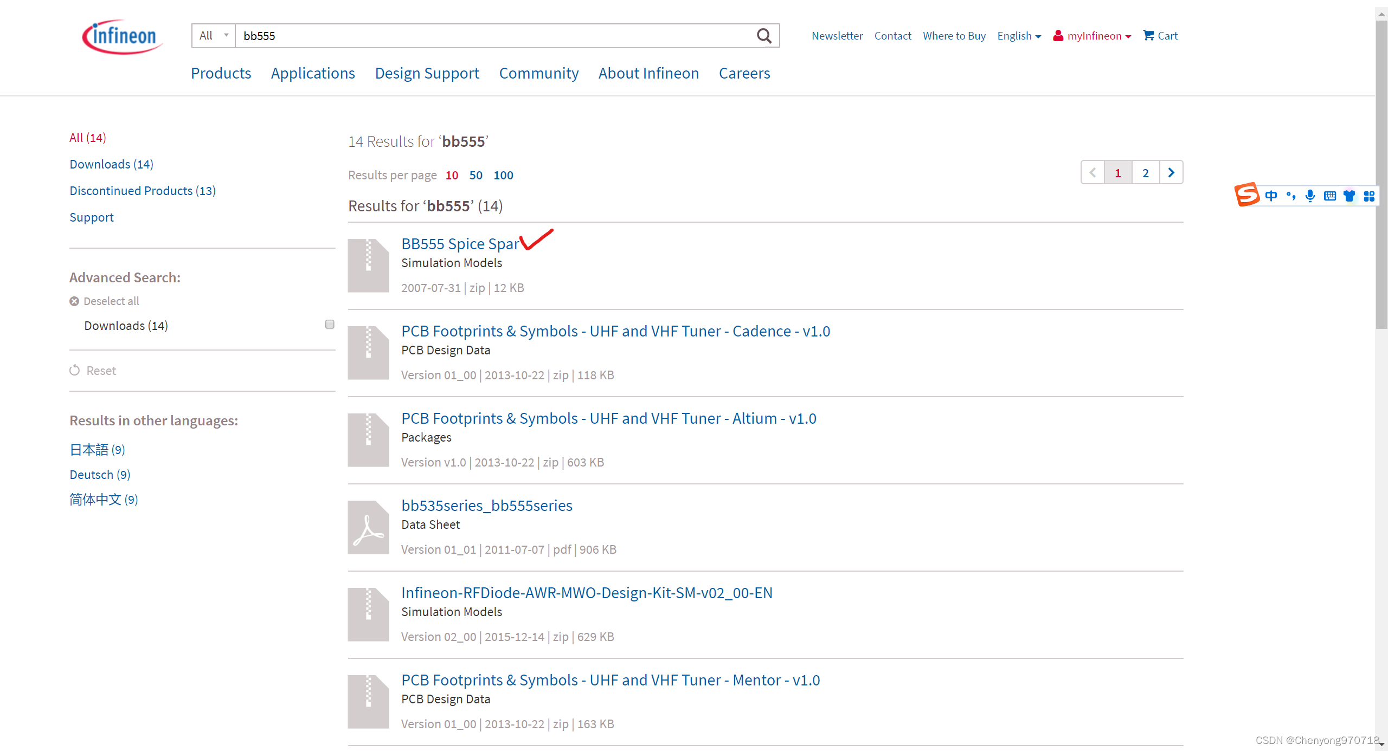Toggle Chinese/English mode in IME toolbar

coord(1271,196)
